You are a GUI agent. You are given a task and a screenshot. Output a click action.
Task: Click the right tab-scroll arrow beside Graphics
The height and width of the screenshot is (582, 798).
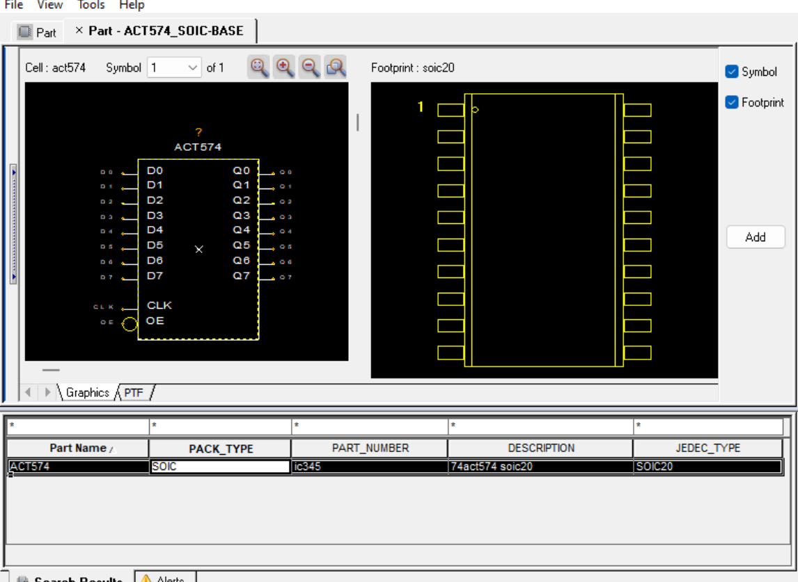[x=47, y=391]
